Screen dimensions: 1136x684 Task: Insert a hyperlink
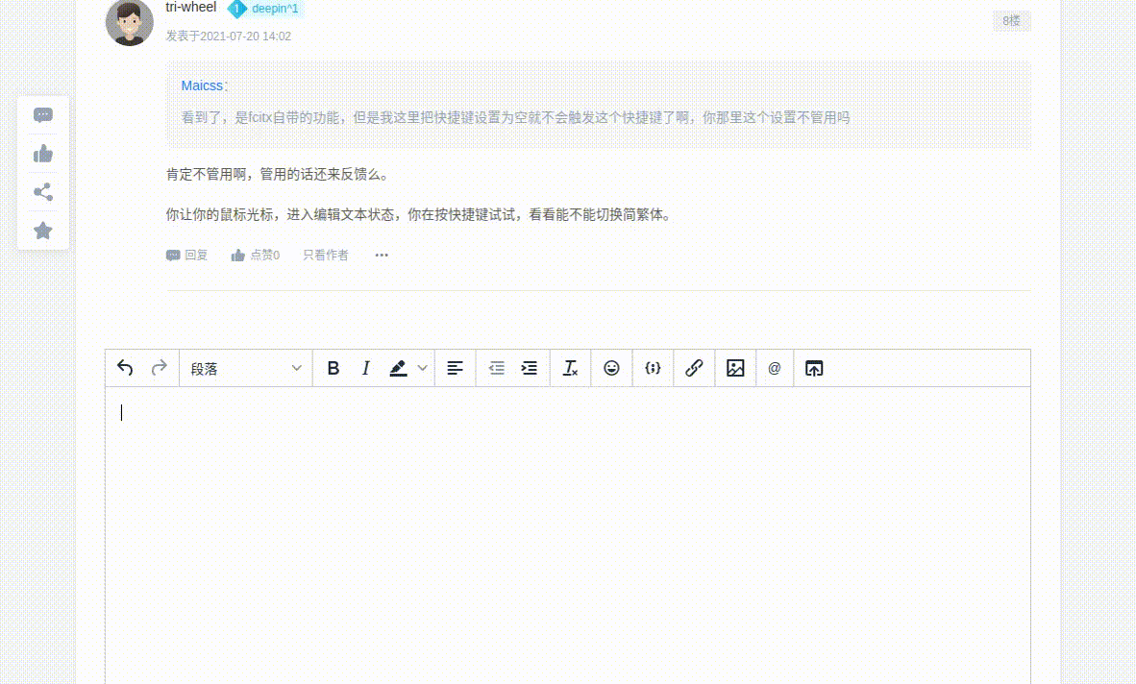pos(694,369)
